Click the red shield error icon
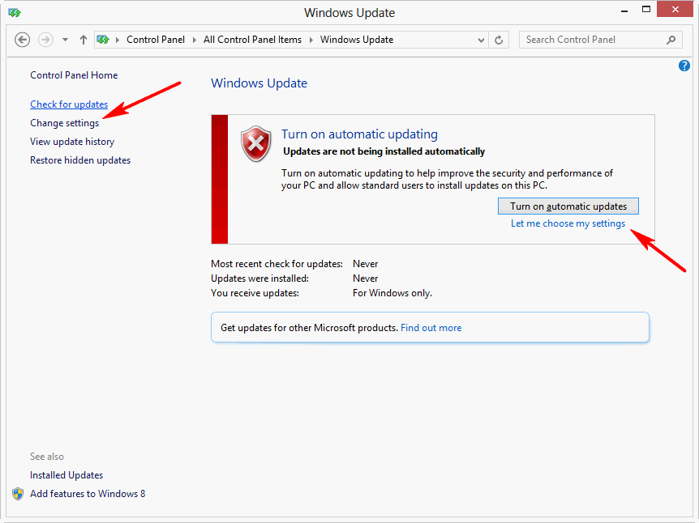The height and width of the screenshot is (523, 699). point(256,144)
